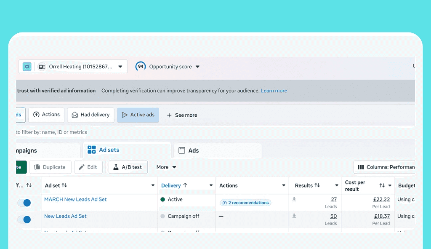Switch to the Ads tab
The height and width of the screenshot is (249, 431).
point(218,150)
